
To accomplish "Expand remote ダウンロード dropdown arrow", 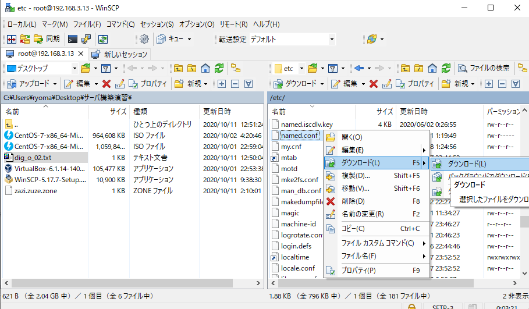I will (322, 84).
